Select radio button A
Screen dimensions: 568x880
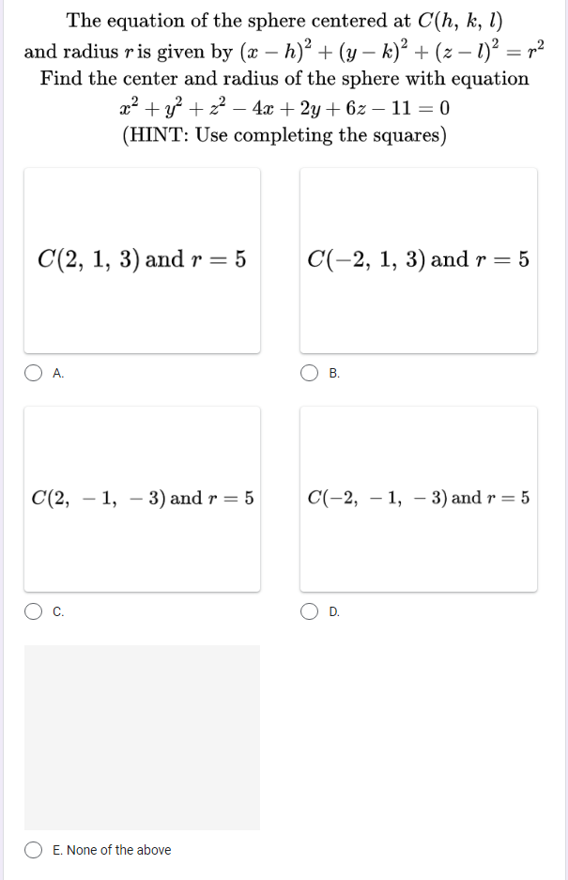click(x=33, y=373)
